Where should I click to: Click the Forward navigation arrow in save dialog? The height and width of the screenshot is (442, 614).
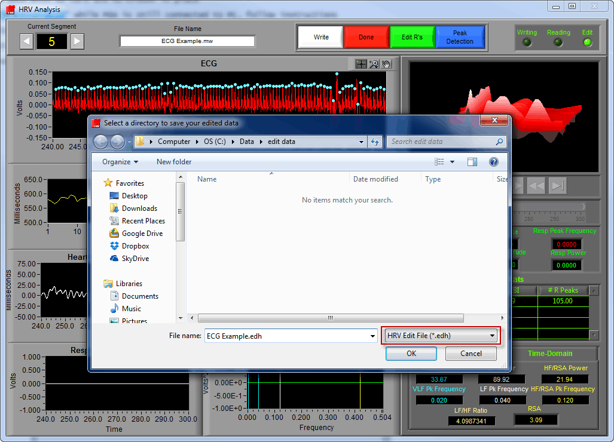117,142
